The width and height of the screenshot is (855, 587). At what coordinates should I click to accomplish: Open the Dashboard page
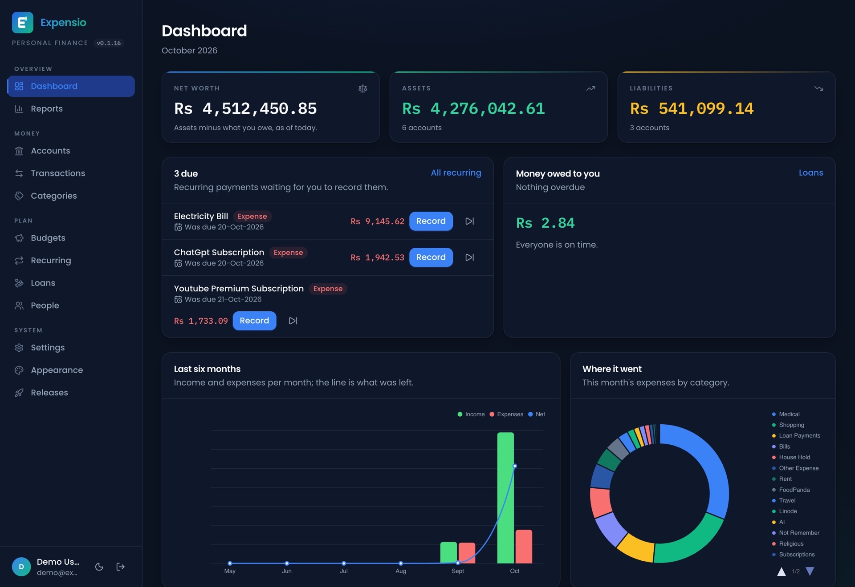click(x=71, y=86)
